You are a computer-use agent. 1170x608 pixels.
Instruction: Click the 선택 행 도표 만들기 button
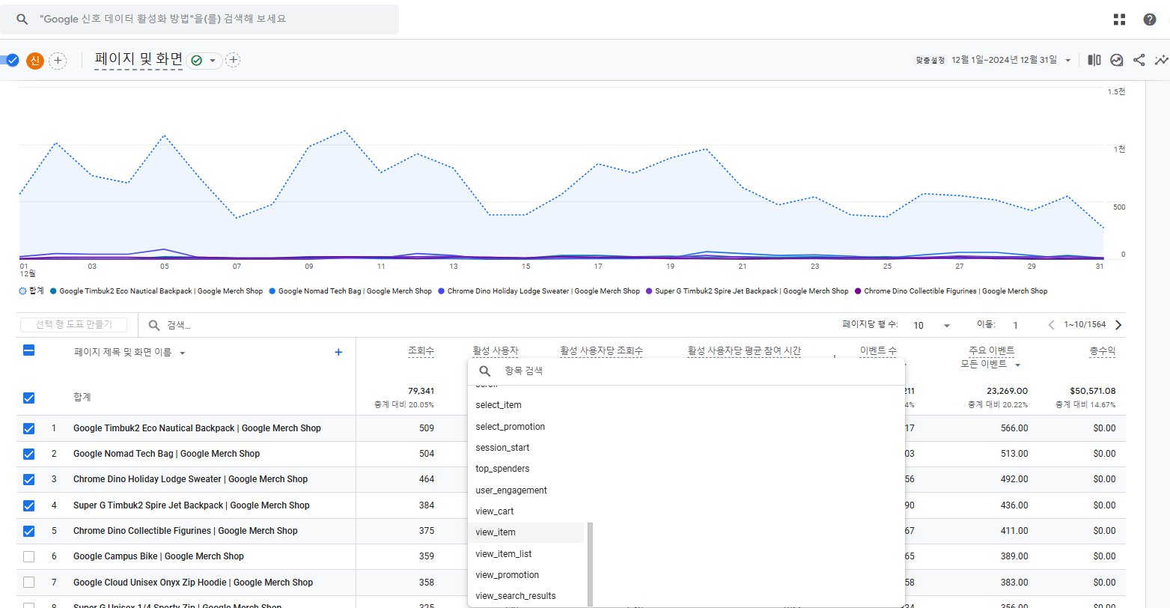[73, 325]
